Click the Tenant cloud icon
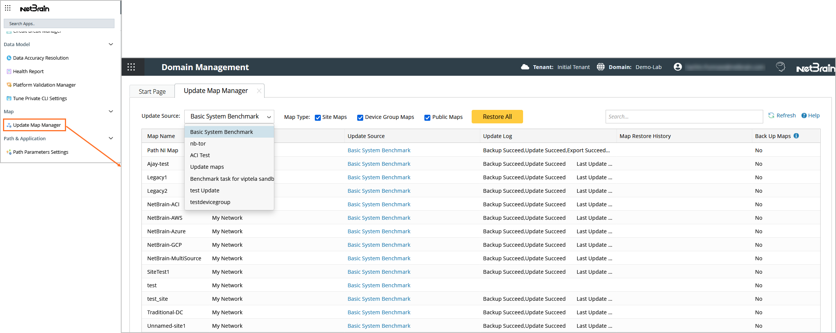The image size is (836, 333). [x=525, y=67]
